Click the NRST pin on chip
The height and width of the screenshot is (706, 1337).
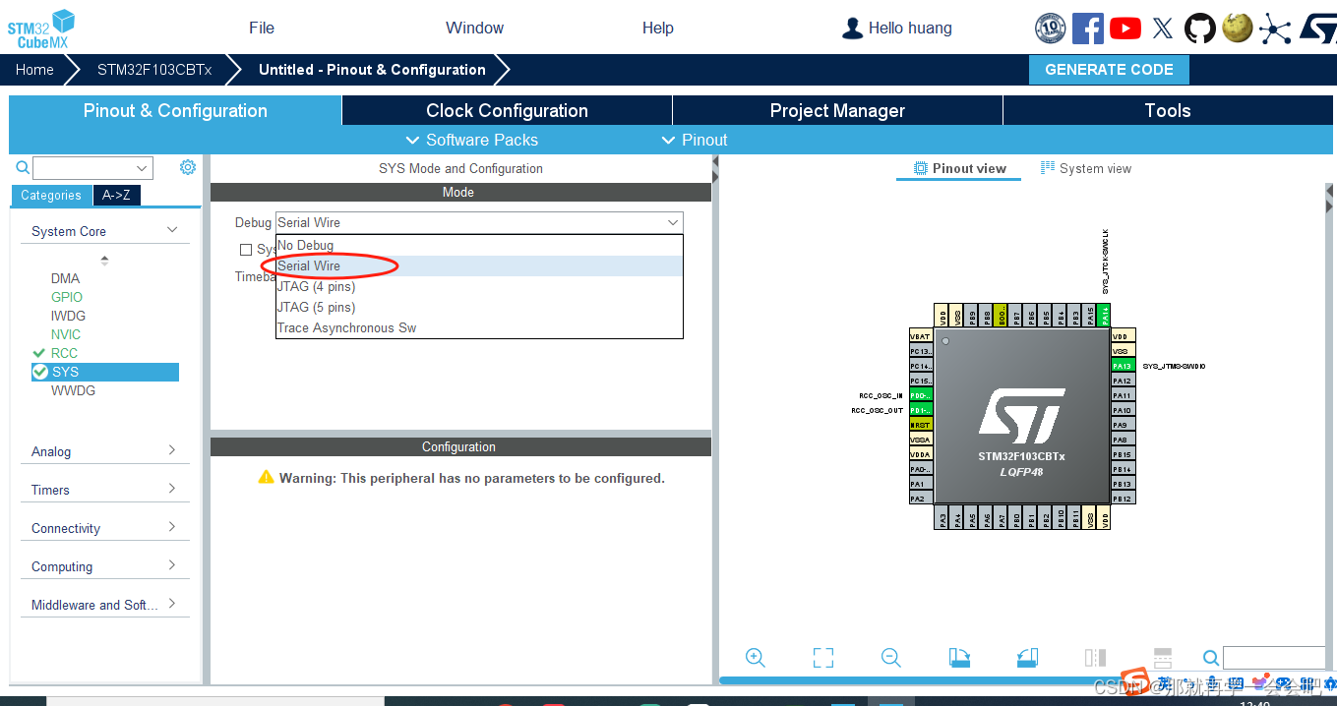[x=921, y=425]
